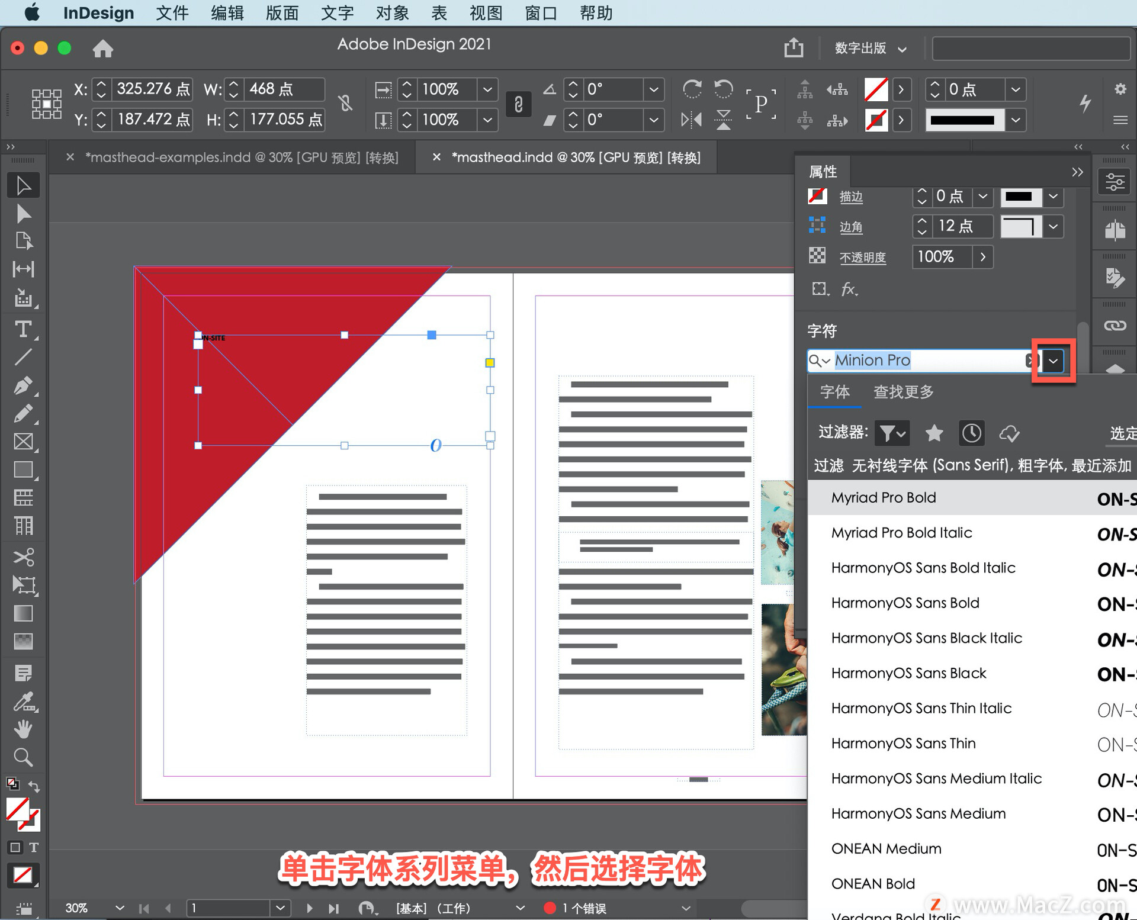Select the Free Transform tool
This screenshot has width=1137, height=920.
24,586
